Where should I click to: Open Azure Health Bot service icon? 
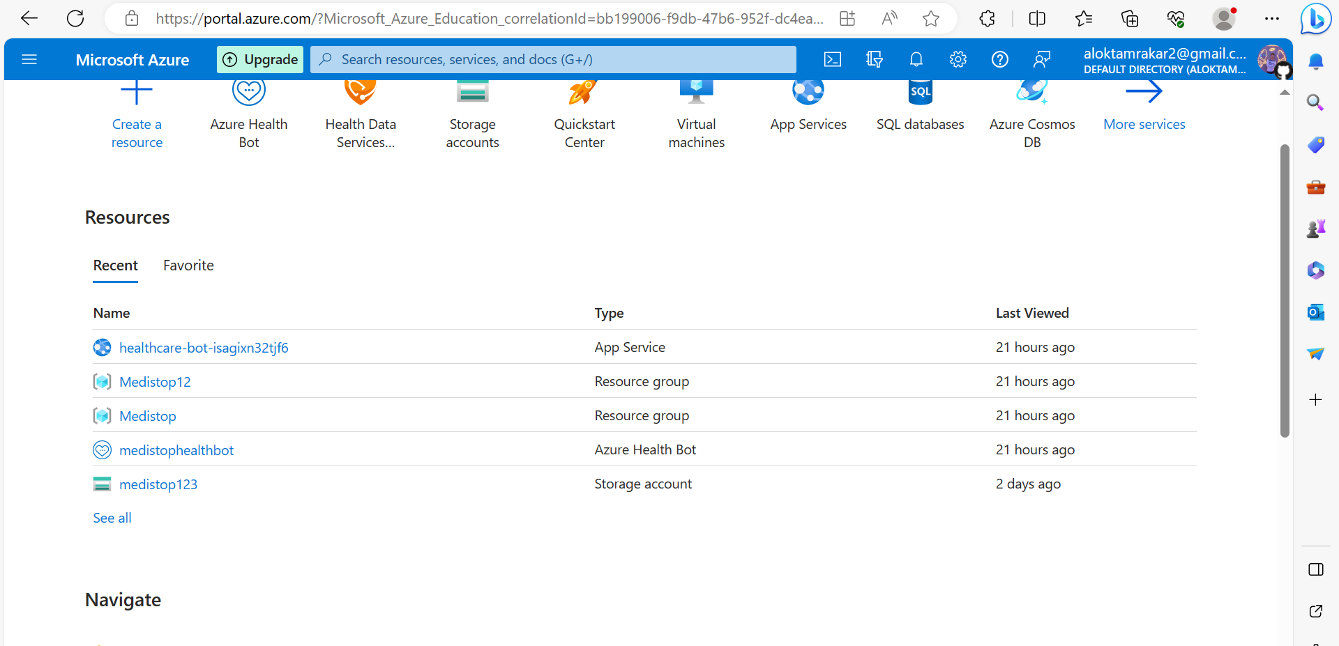coord(249,92)
